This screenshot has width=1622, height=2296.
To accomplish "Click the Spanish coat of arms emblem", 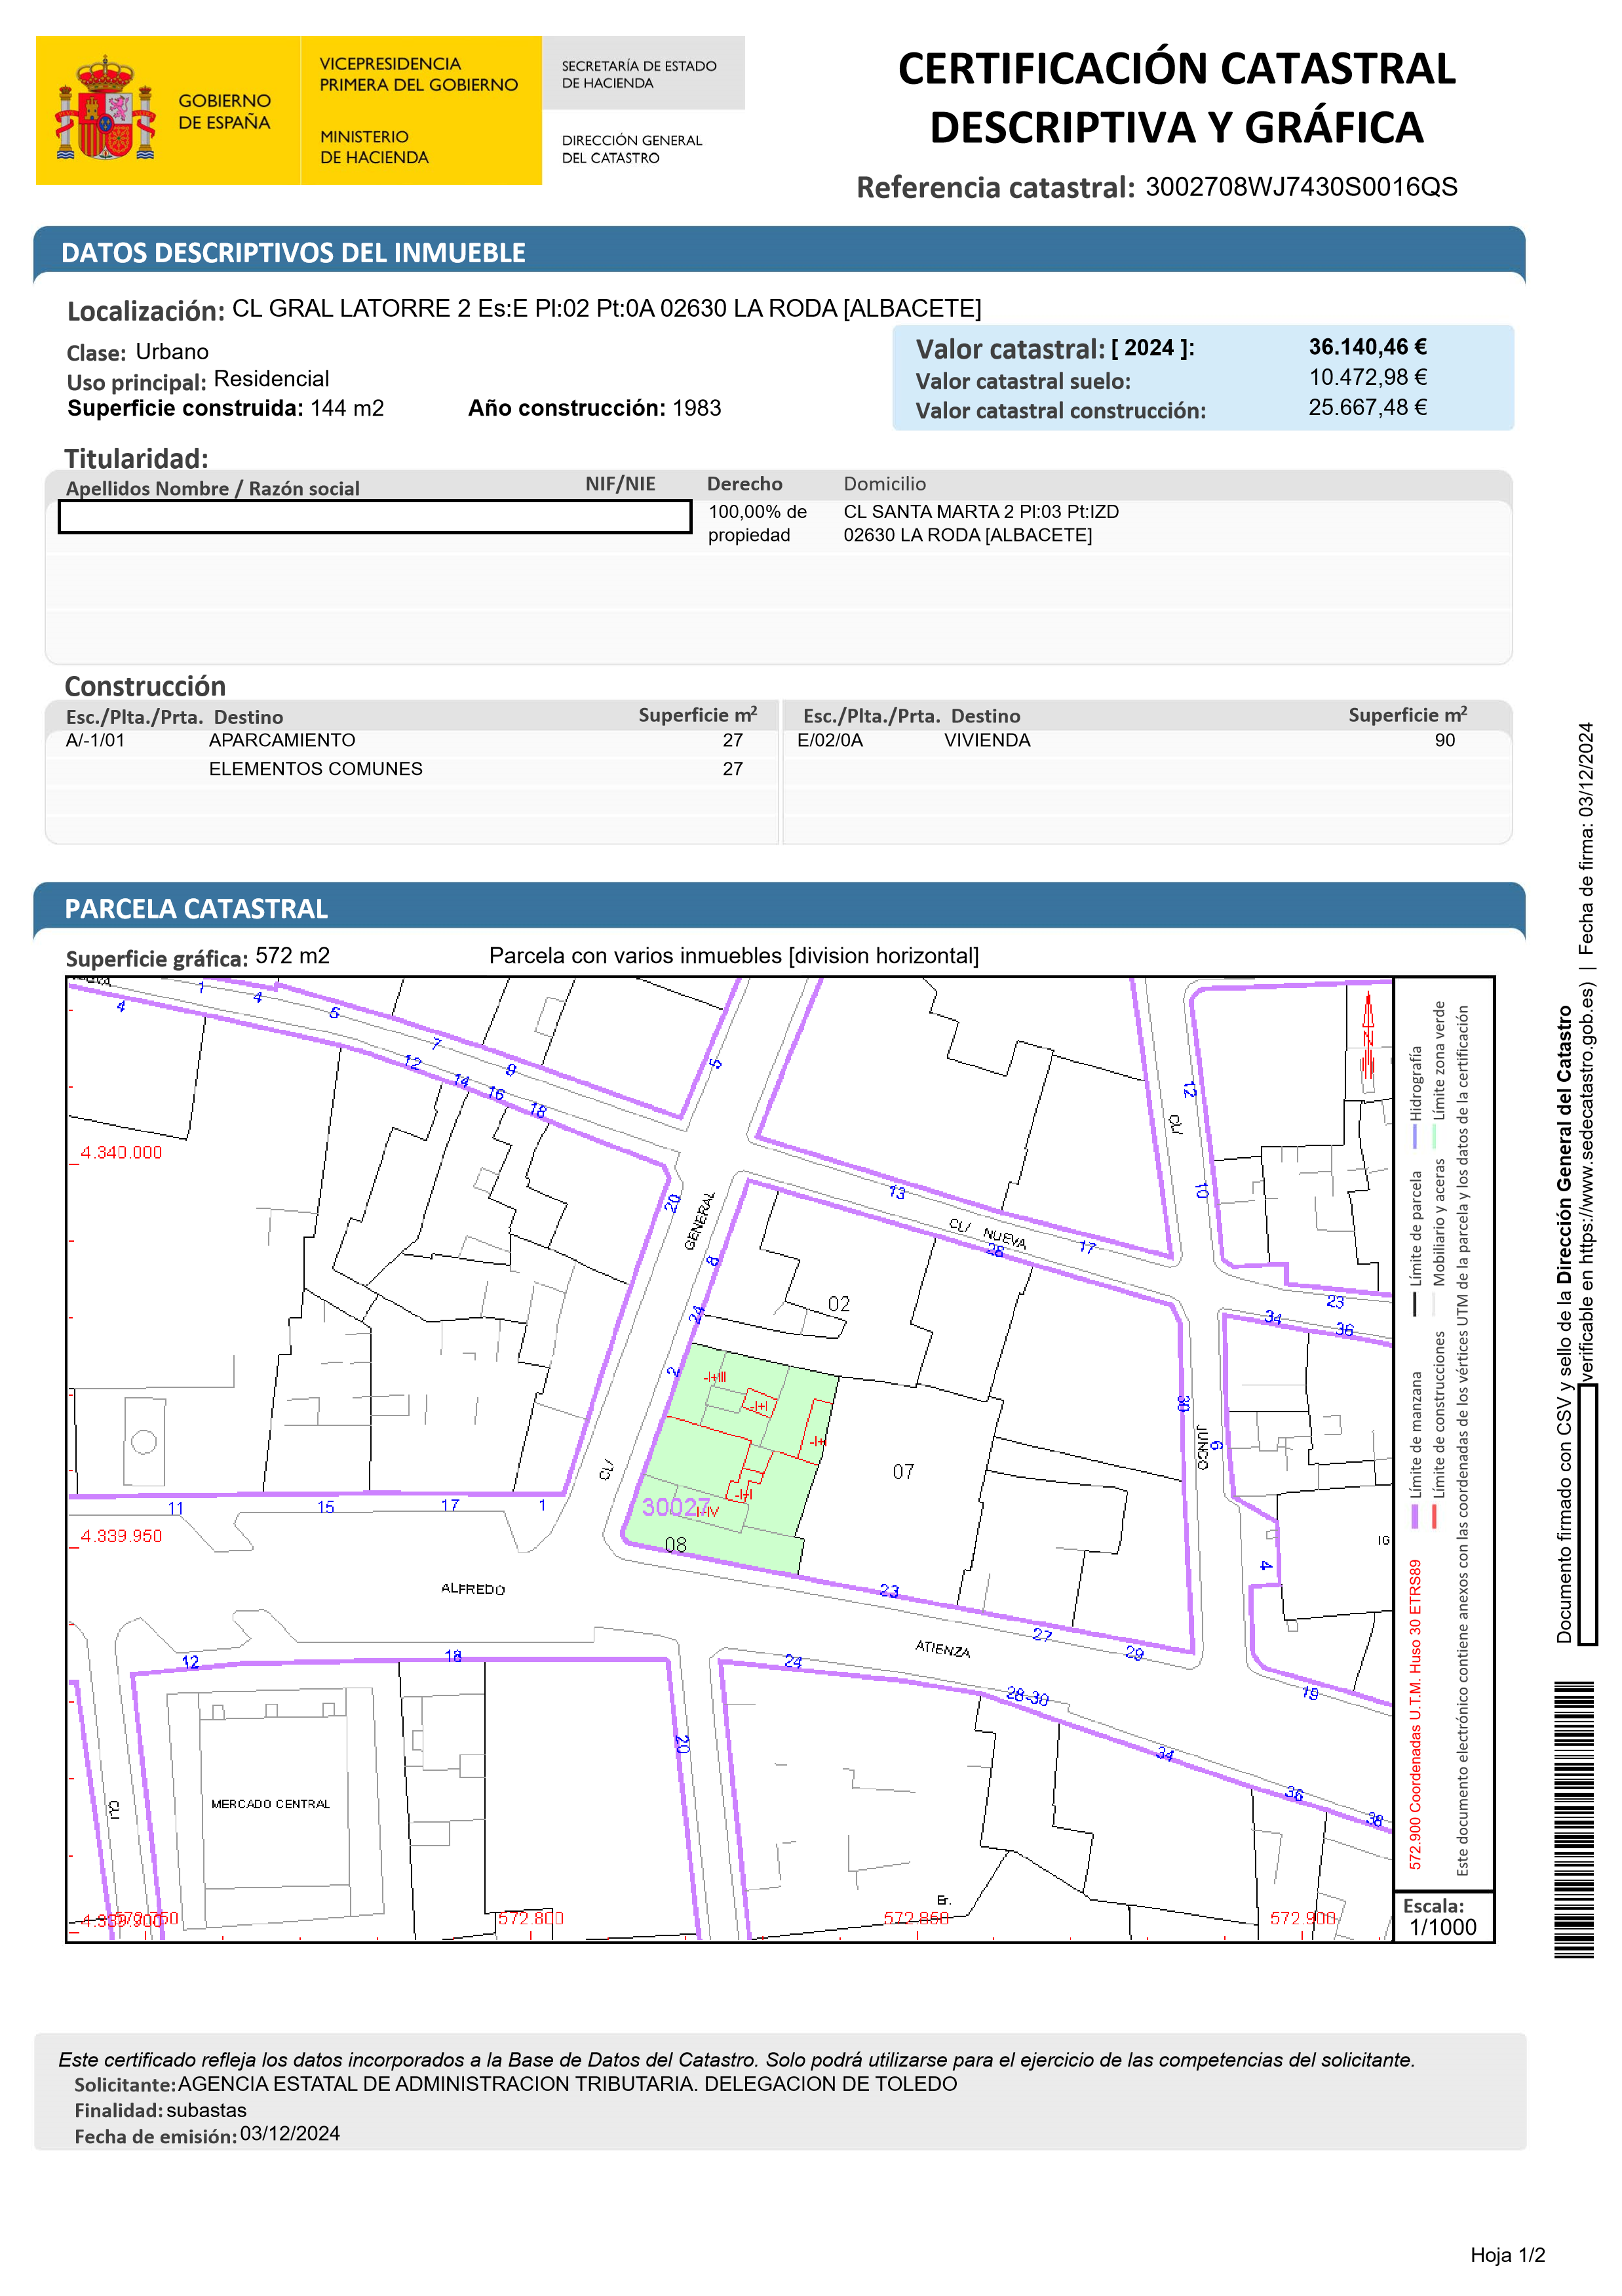I will click(x=105, y=110).
